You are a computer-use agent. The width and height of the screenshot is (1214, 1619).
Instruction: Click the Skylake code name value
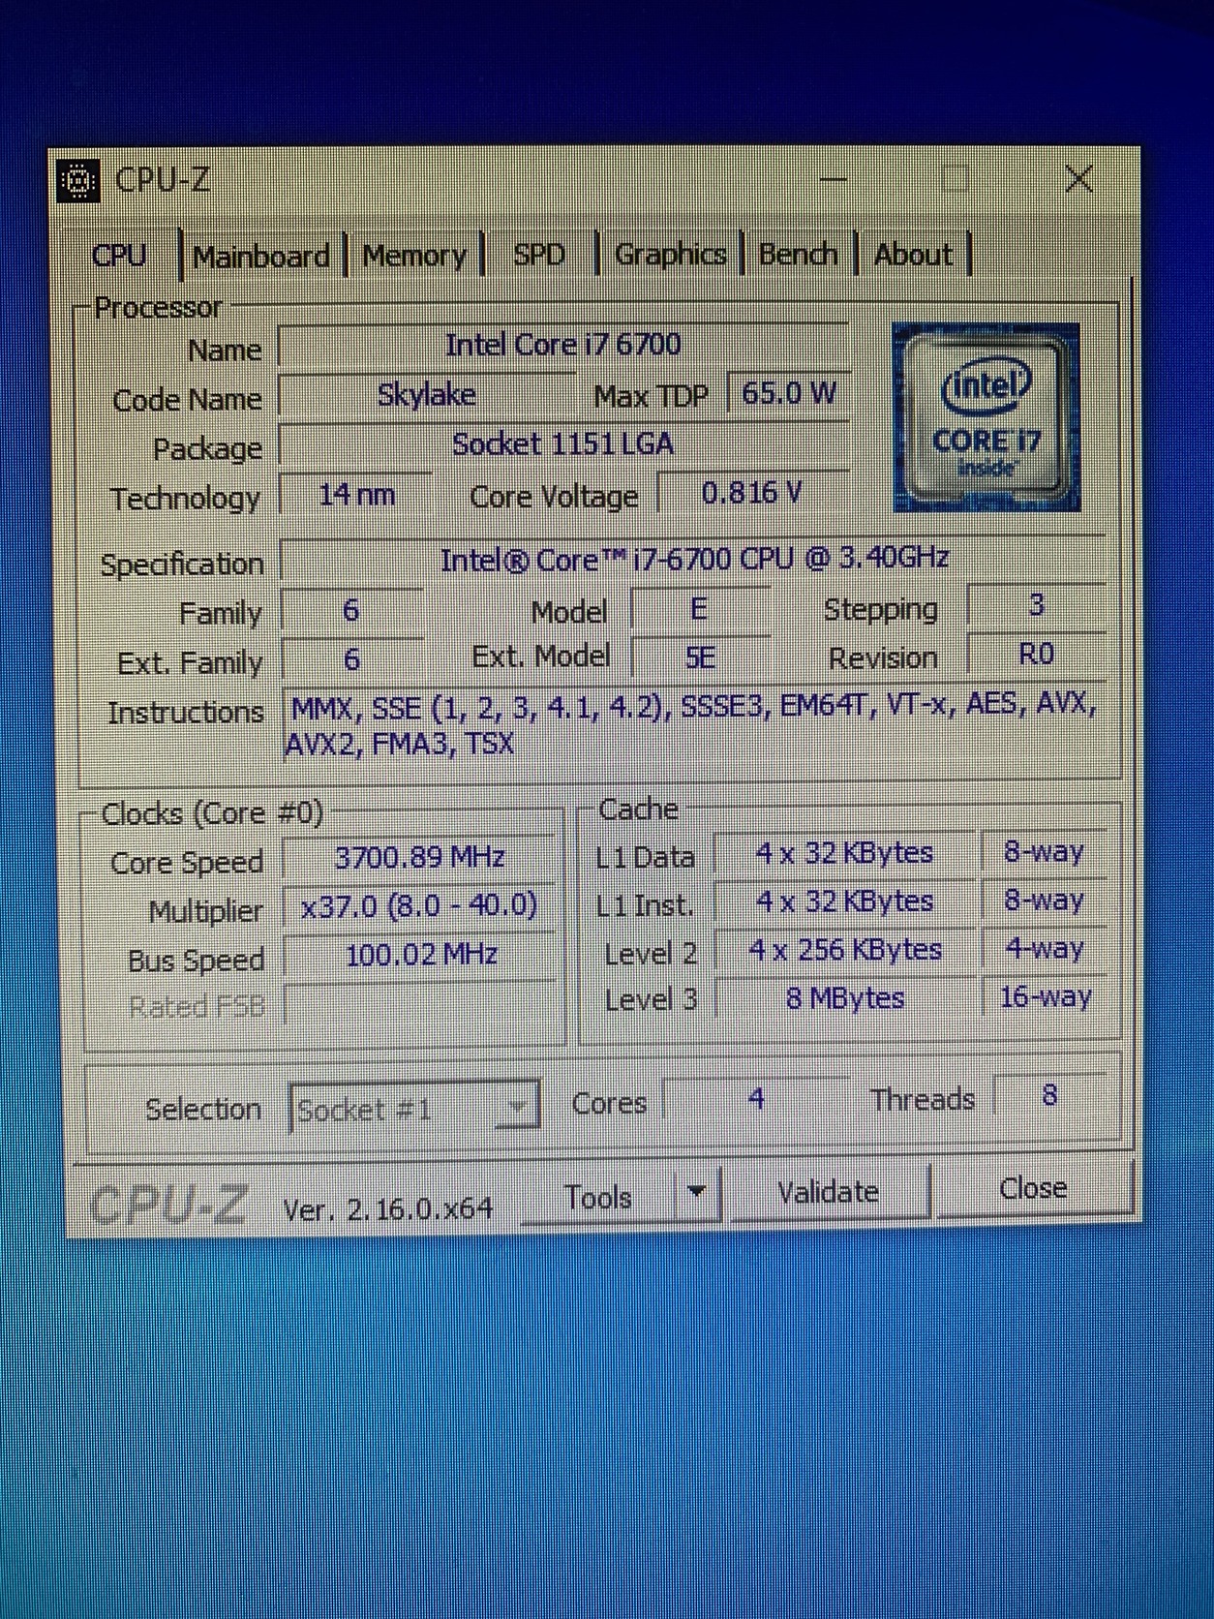click(x=427, y=395)
